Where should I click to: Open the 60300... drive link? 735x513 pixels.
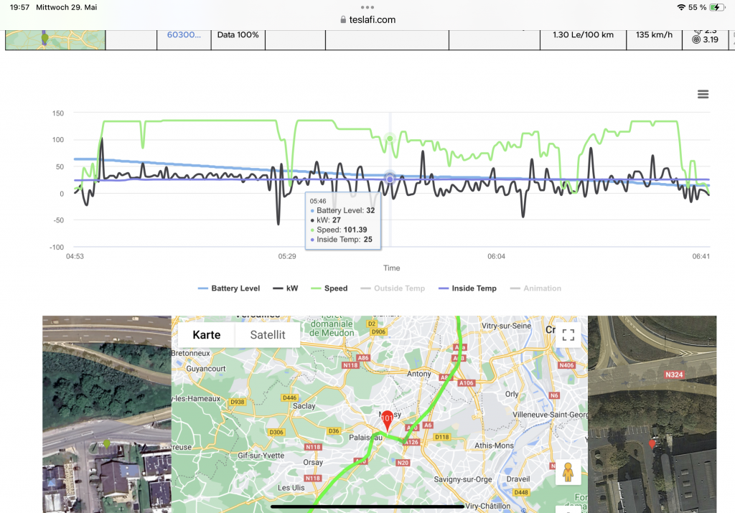click(184, 34)
